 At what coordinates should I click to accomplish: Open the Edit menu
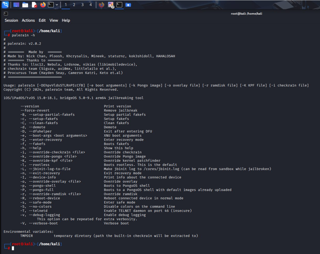(42, 20)
